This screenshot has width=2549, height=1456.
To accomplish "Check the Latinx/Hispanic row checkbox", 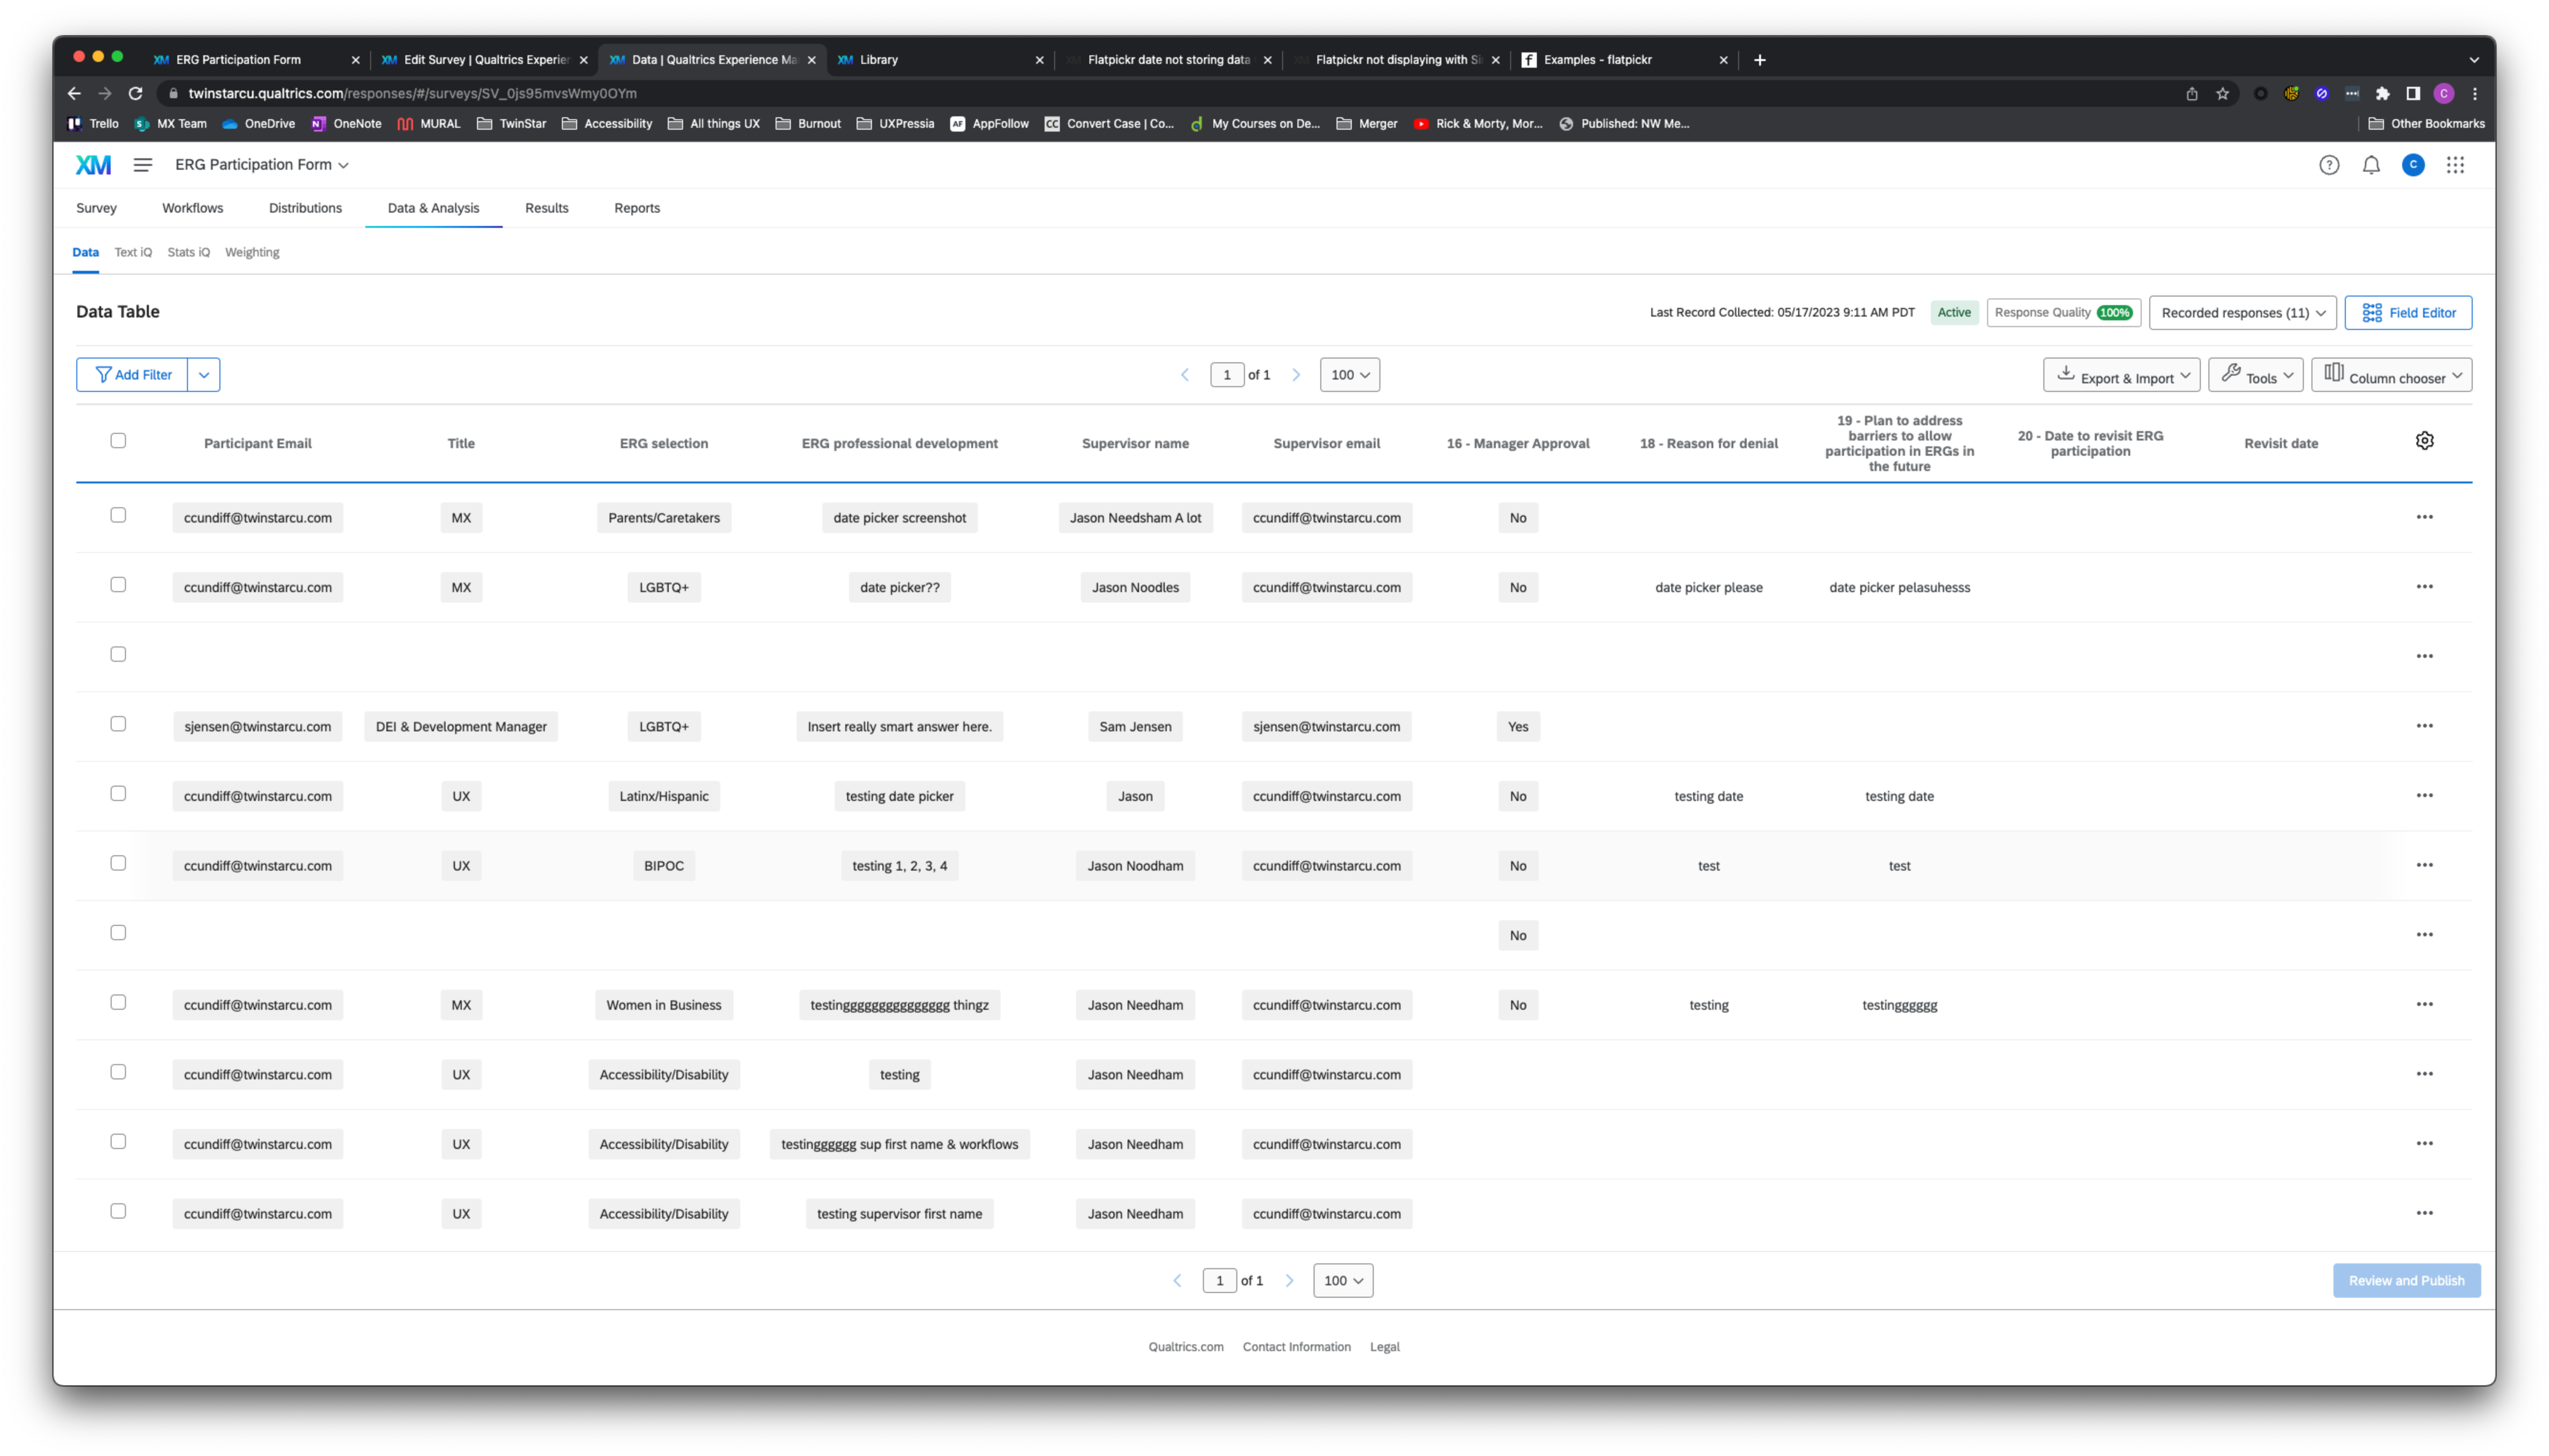I will click(x=118, y=793).
